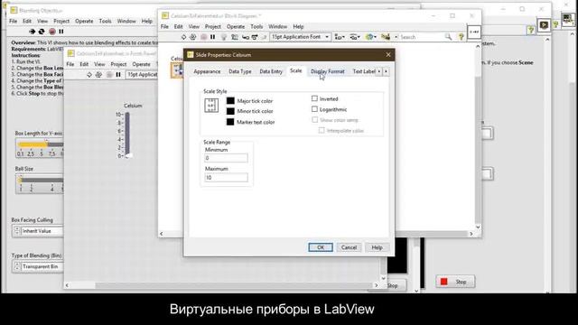Viewport: 578px width, 325px height.
Task: Click Step Out icon in Block Diagram
Action: point(264,37)
